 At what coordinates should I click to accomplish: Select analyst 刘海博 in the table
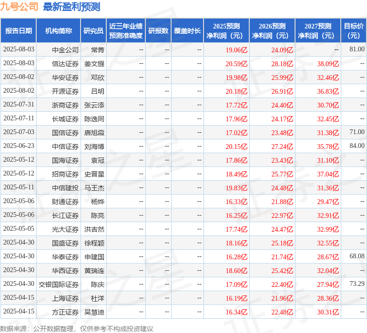pyautogui.click(x=94, y=147)
